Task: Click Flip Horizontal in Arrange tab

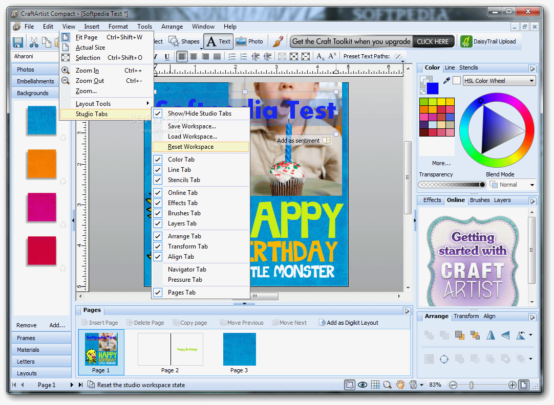Action: click(x=491, y=335)
